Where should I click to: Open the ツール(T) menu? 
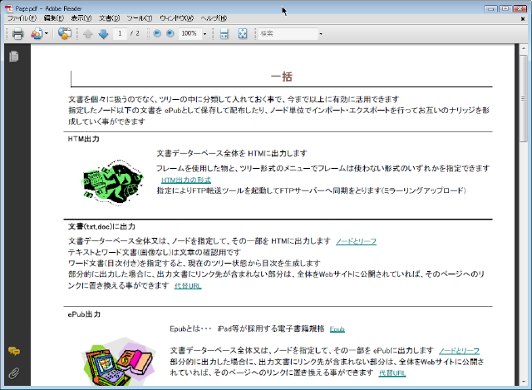[x=140, y=18]
